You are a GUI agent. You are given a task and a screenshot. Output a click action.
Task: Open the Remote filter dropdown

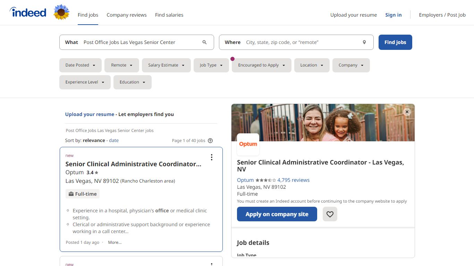click(122, 65)
